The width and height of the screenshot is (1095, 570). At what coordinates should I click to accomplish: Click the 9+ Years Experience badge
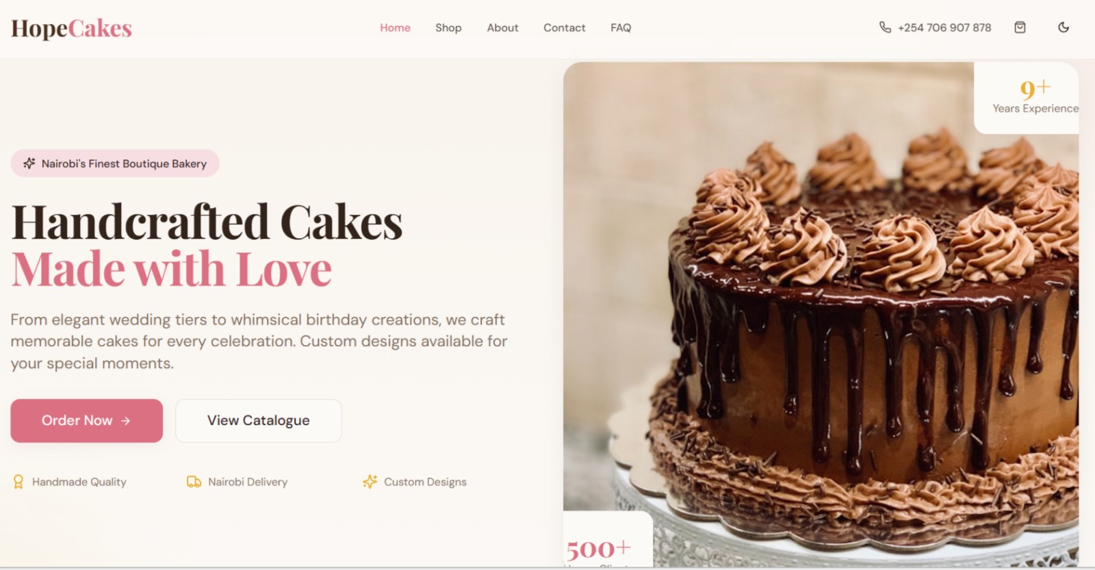pyautogui.click(x=1027, y=98)
